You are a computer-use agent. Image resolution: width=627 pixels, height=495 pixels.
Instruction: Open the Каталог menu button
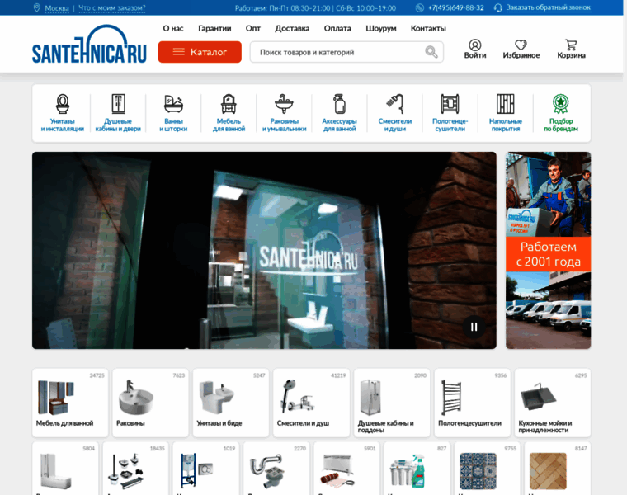200,52
